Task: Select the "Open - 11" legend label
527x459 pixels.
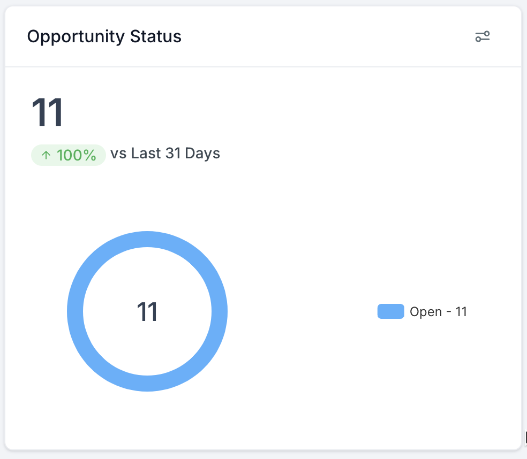Action: tap(438, 312)
